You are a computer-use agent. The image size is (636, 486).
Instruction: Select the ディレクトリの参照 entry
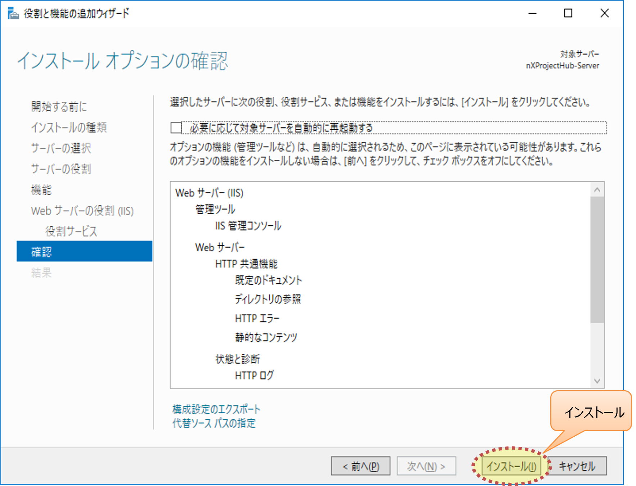pyautogui.click(x=268, y=299)
